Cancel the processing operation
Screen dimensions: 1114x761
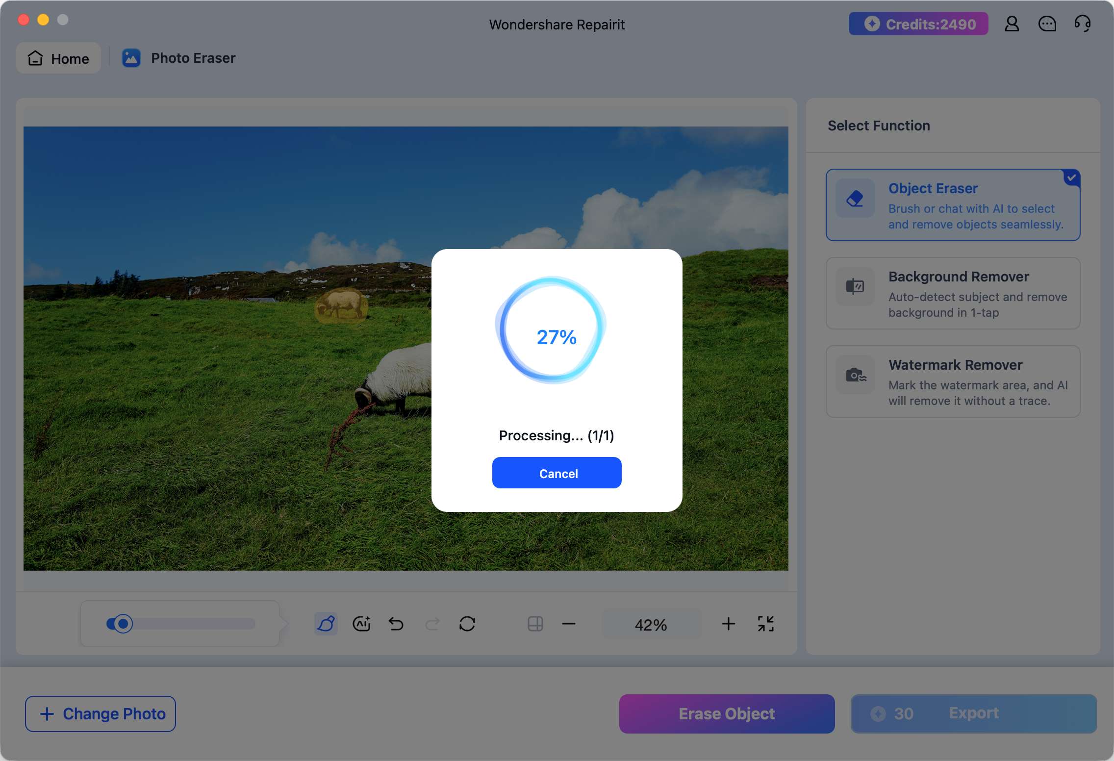[557, 473]
